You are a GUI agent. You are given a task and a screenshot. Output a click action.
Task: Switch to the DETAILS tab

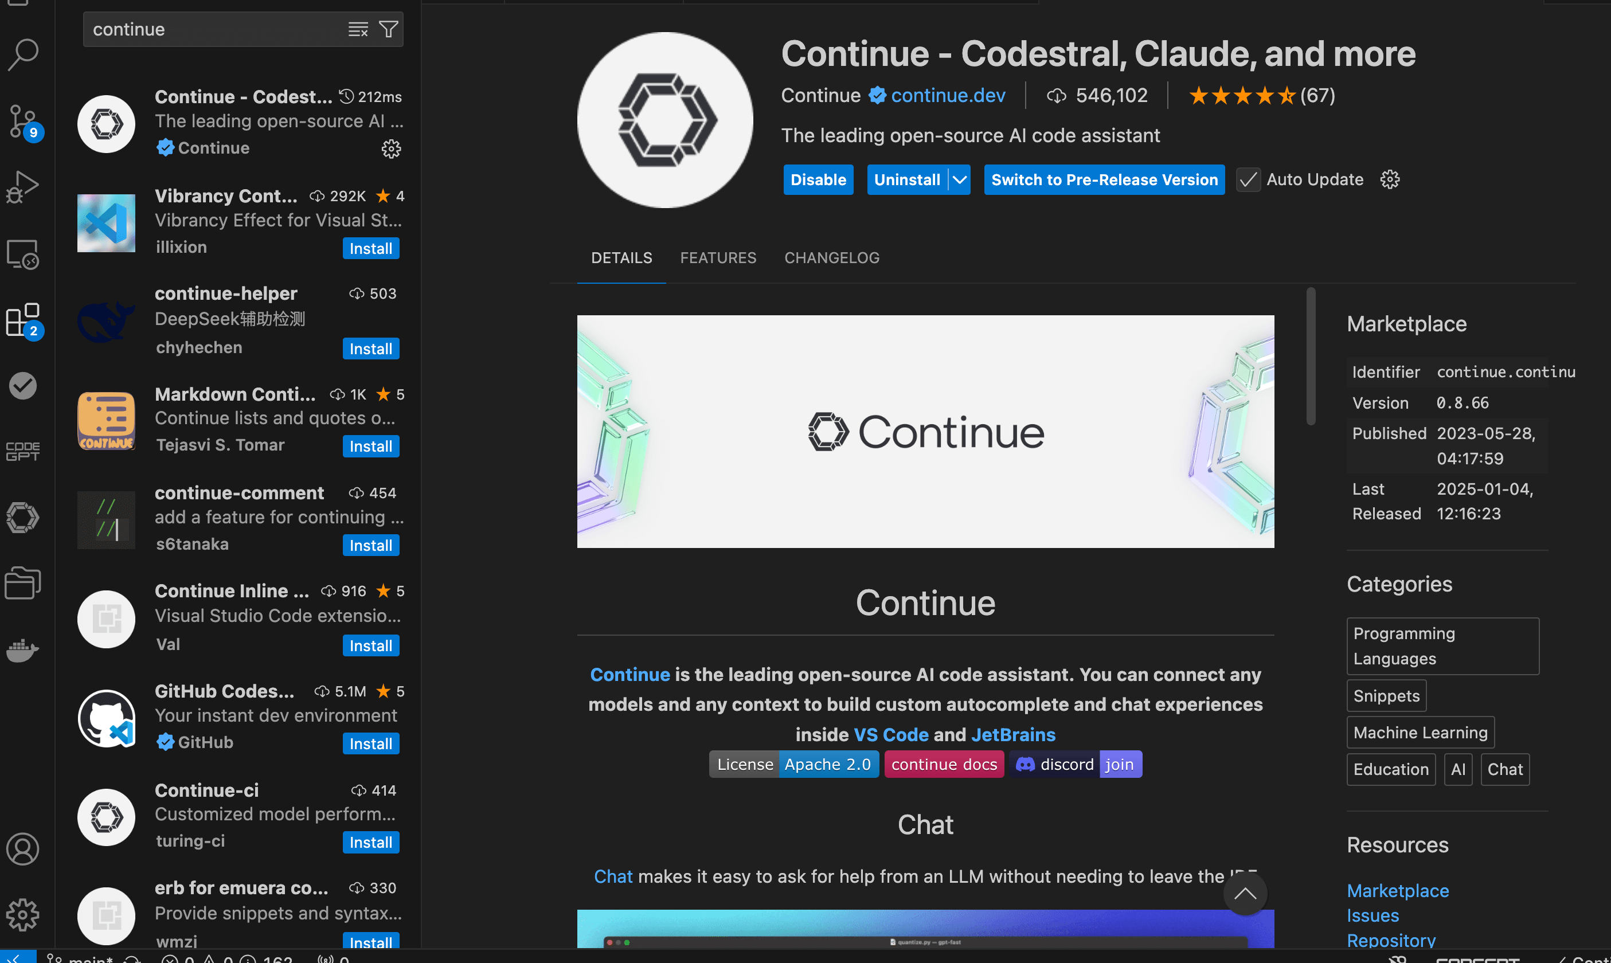coord(621,257)
